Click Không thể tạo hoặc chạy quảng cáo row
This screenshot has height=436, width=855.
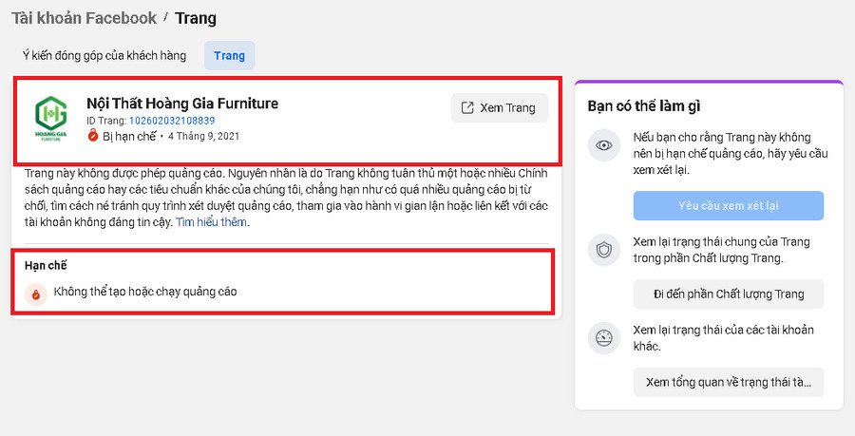144,292
